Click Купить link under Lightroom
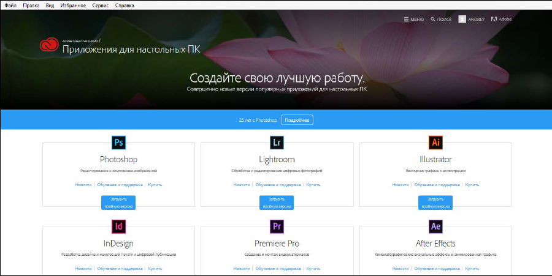 pos(313,185)
